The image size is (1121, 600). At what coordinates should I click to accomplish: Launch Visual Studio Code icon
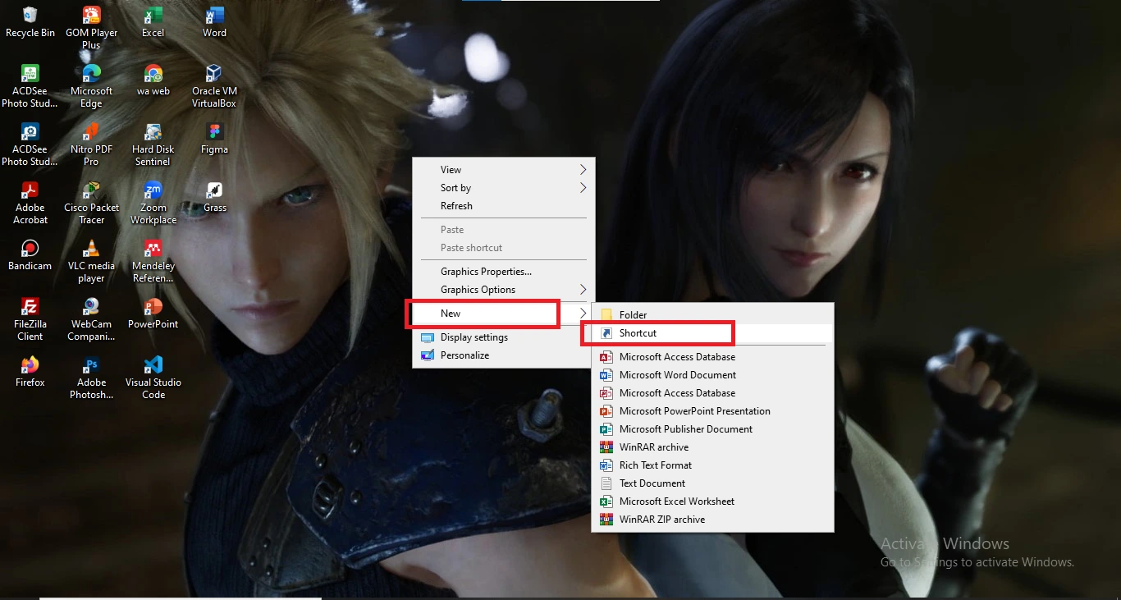coord(153,378)
